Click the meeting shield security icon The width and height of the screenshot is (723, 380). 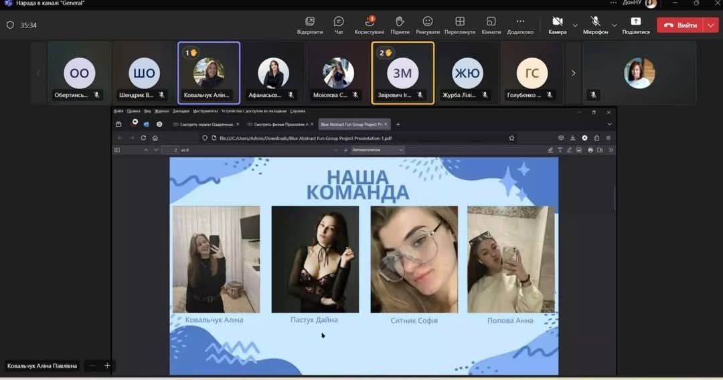(10, 25)
